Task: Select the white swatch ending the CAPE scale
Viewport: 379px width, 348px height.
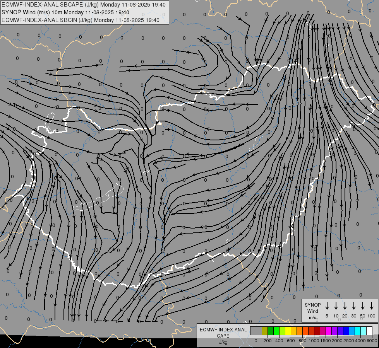Action: 369,331
